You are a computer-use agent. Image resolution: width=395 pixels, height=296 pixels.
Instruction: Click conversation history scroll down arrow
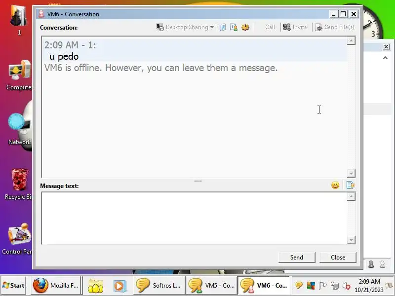[x=351, y=173]
